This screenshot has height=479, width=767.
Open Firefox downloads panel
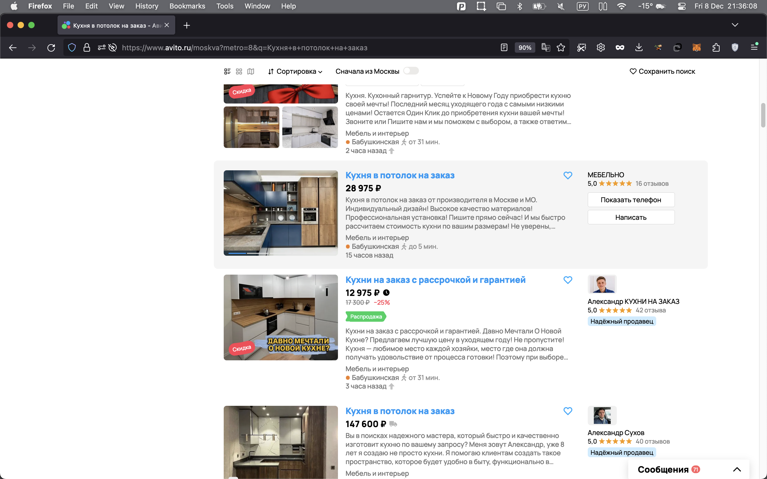point(639,48)
